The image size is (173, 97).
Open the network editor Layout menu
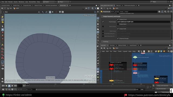(x=125, y=51)
